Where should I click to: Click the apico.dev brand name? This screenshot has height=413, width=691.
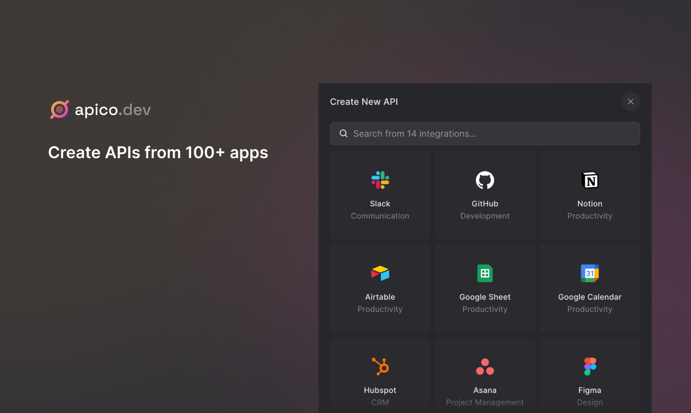(x=113, y=110)
